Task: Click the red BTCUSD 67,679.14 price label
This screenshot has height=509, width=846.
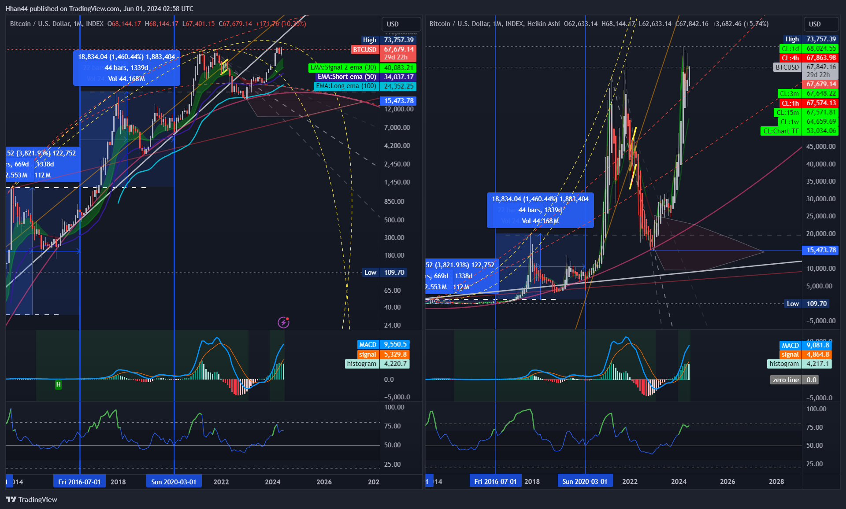Action: click(383, 53)
